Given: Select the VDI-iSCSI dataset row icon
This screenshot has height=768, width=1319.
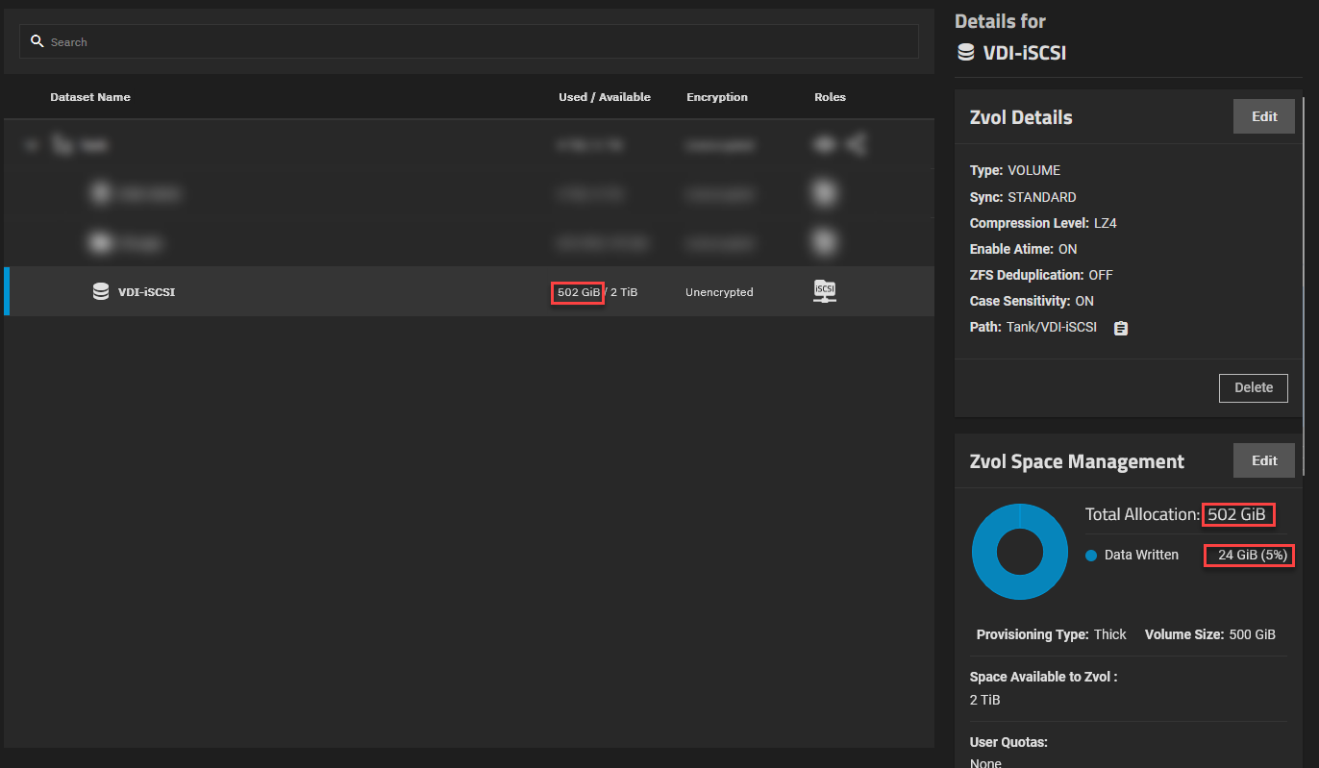Looking at the screenshot, I should (101, 291).
